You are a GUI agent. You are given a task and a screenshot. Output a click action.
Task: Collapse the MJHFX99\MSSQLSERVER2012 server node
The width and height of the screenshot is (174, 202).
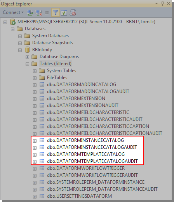click(x=5, y=22)
